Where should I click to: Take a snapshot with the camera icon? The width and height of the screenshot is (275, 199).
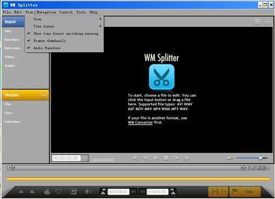257,21
